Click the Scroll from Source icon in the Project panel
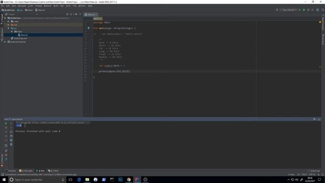 point(68,14)
